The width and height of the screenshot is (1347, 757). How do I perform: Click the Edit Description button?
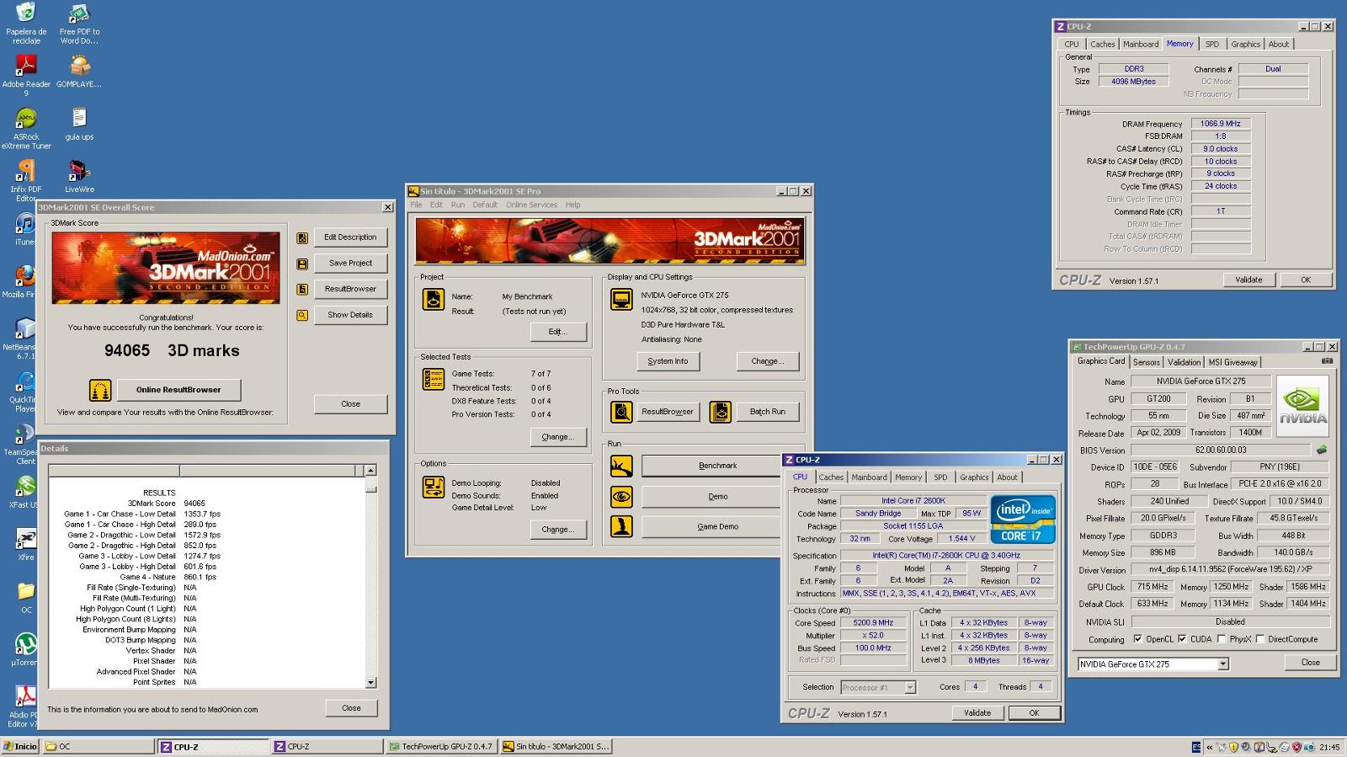(350, 237)
